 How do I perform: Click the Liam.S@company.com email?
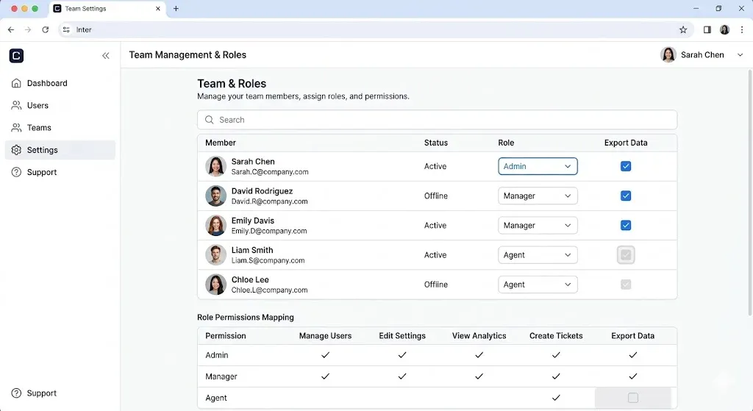click(x=268, y=261)
